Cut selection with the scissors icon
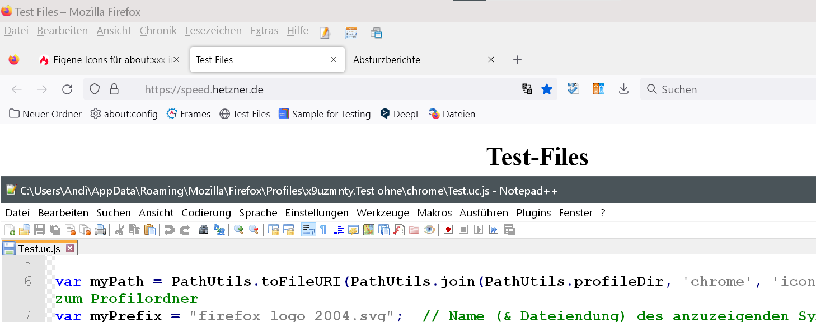This screenshot has height=322, width=816. [119, 230]
